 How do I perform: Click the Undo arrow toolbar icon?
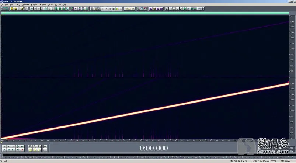[32, 8]
